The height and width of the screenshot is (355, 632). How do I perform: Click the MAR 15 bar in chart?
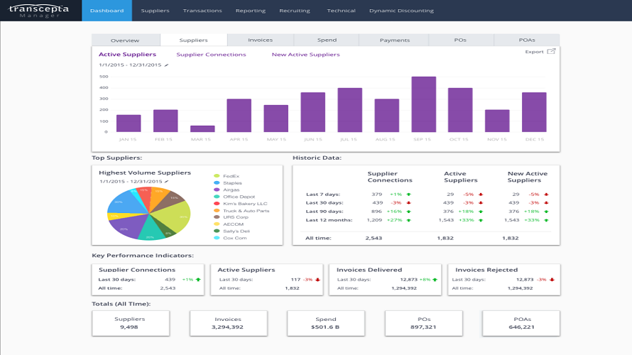[x=202, y=129]
